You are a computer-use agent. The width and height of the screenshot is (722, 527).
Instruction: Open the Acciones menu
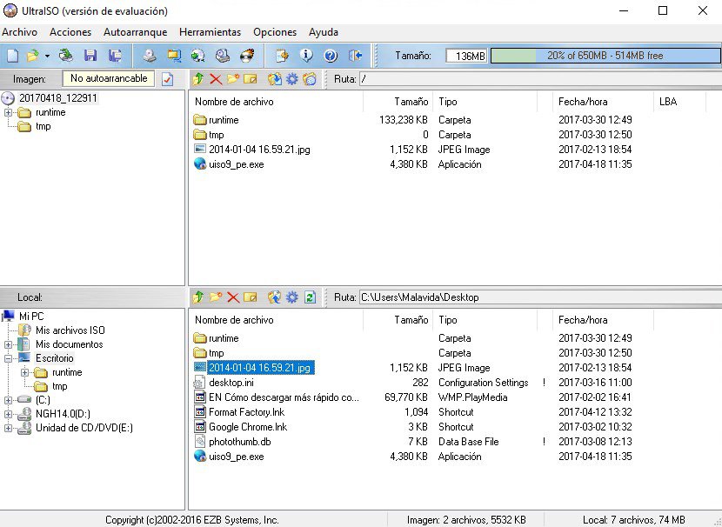(x=70, y=32)
